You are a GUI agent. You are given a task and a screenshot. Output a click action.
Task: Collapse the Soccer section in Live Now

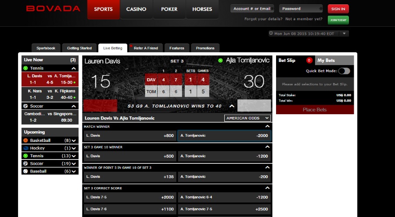click(74, 106)
